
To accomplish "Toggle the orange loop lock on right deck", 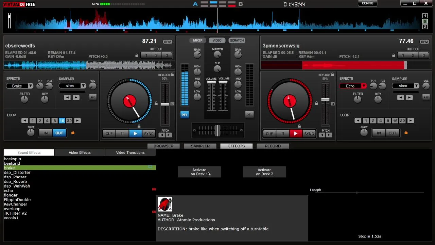I will click(x=406, y=133).
